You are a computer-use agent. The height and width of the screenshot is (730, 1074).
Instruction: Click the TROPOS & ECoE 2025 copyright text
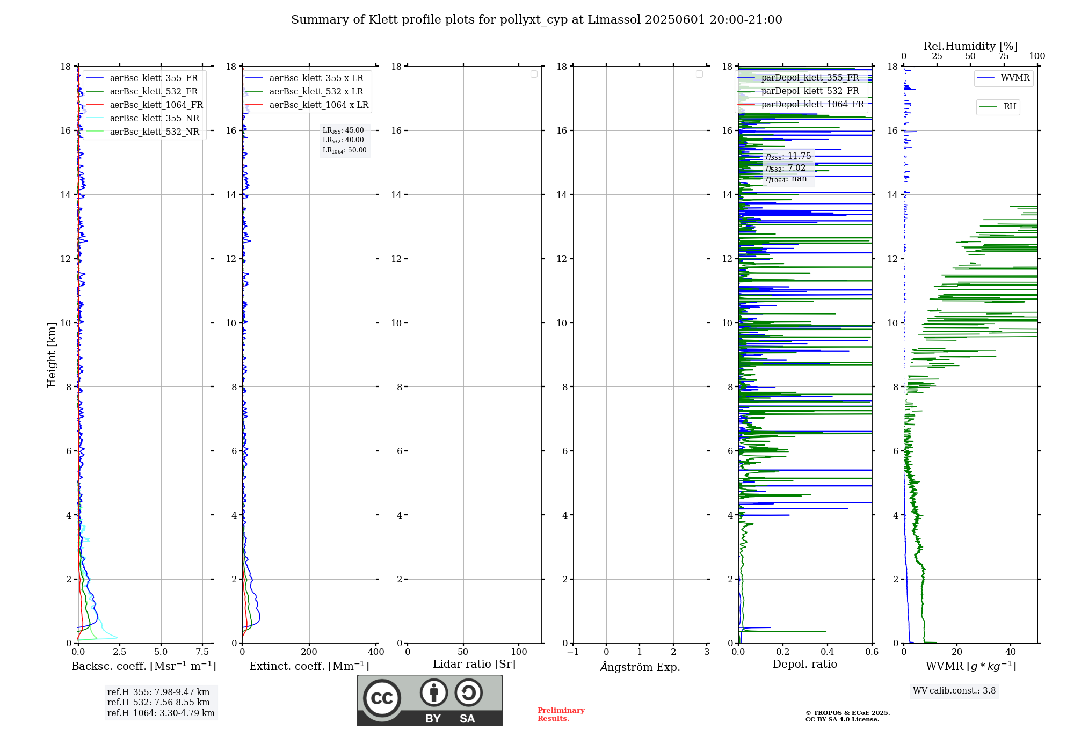(848, 713)
